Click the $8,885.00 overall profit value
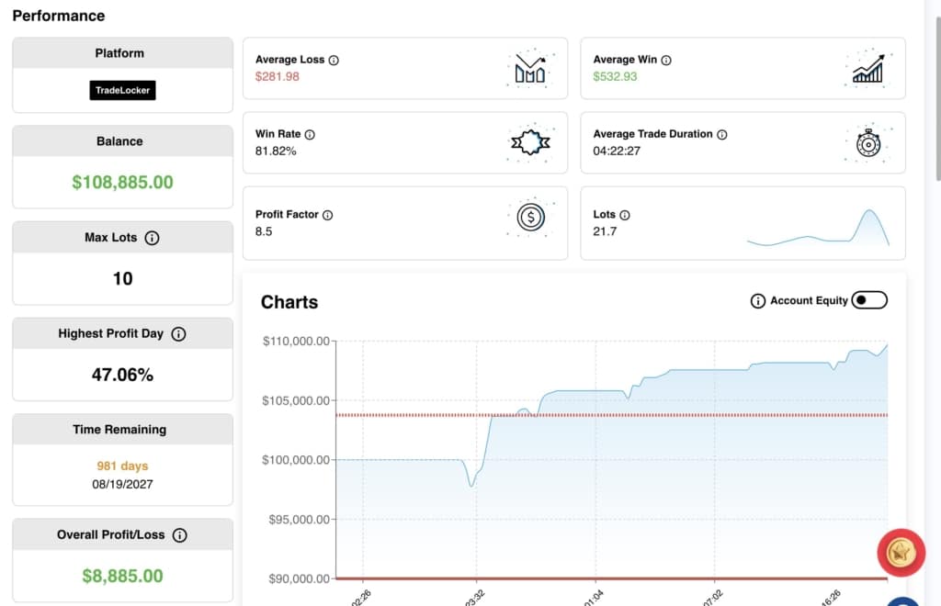The width and height of the screenshot is (941, 606). pyautogui.click(x=122, y=576)
